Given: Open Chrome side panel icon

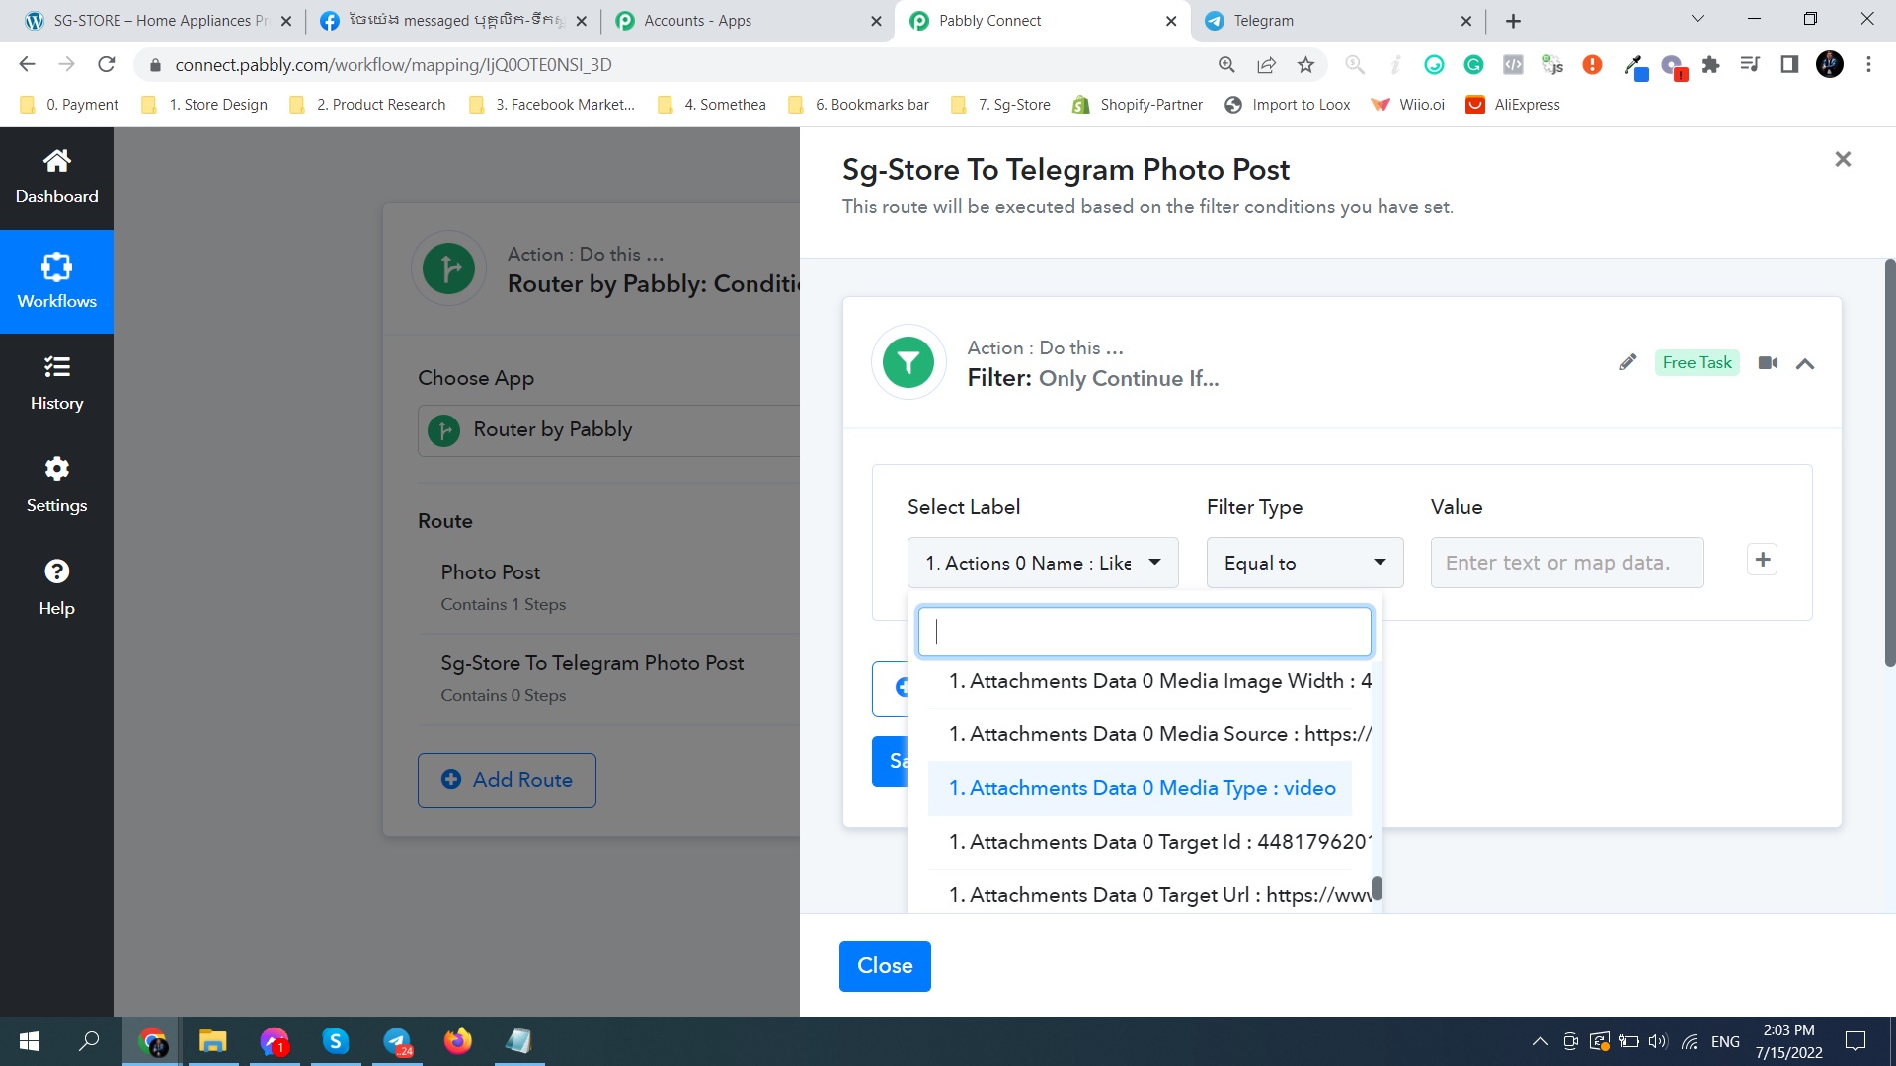Looking at the screenshot, I should [x=1789, y=65].
